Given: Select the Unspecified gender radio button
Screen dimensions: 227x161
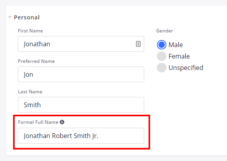Looking at the screenshot, I should (x=161, y=68).
